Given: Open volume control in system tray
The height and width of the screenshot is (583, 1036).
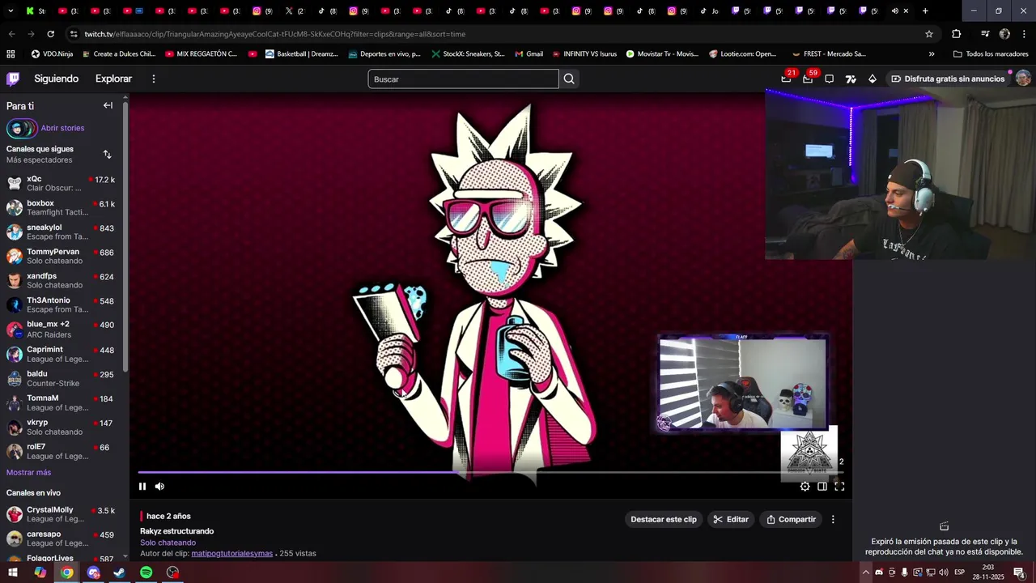Looking at the screenshot, I should 944,572.
